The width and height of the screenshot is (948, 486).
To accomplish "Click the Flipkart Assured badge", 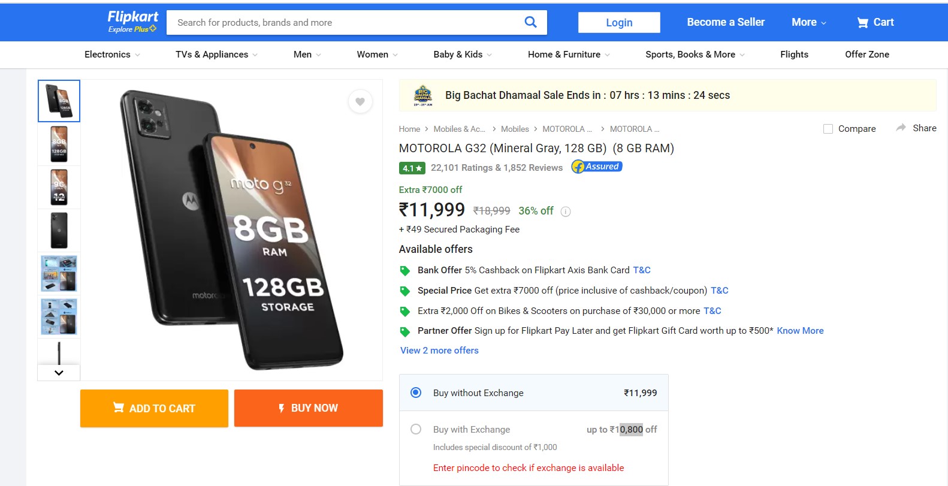I will coord(597,167).
